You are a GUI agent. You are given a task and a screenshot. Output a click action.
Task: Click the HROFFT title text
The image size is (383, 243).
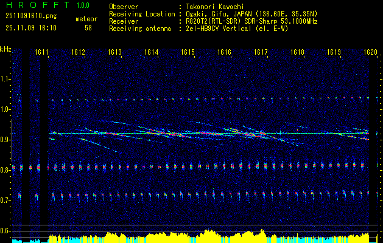click(37, 5)
